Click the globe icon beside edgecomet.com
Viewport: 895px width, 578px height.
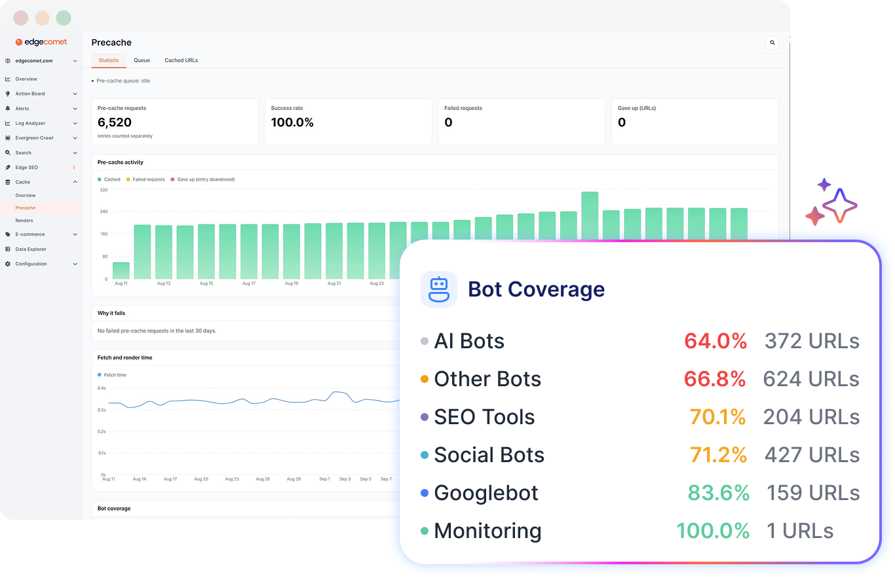[x=8, y=61]
